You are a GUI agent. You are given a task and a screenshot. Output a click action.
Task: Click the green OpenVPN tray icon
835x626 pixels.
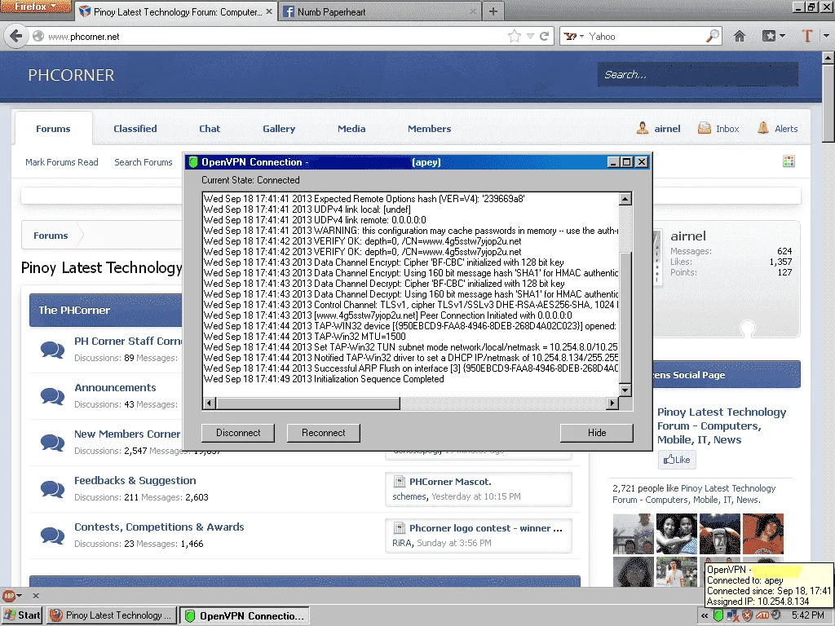tap(718, 616)
